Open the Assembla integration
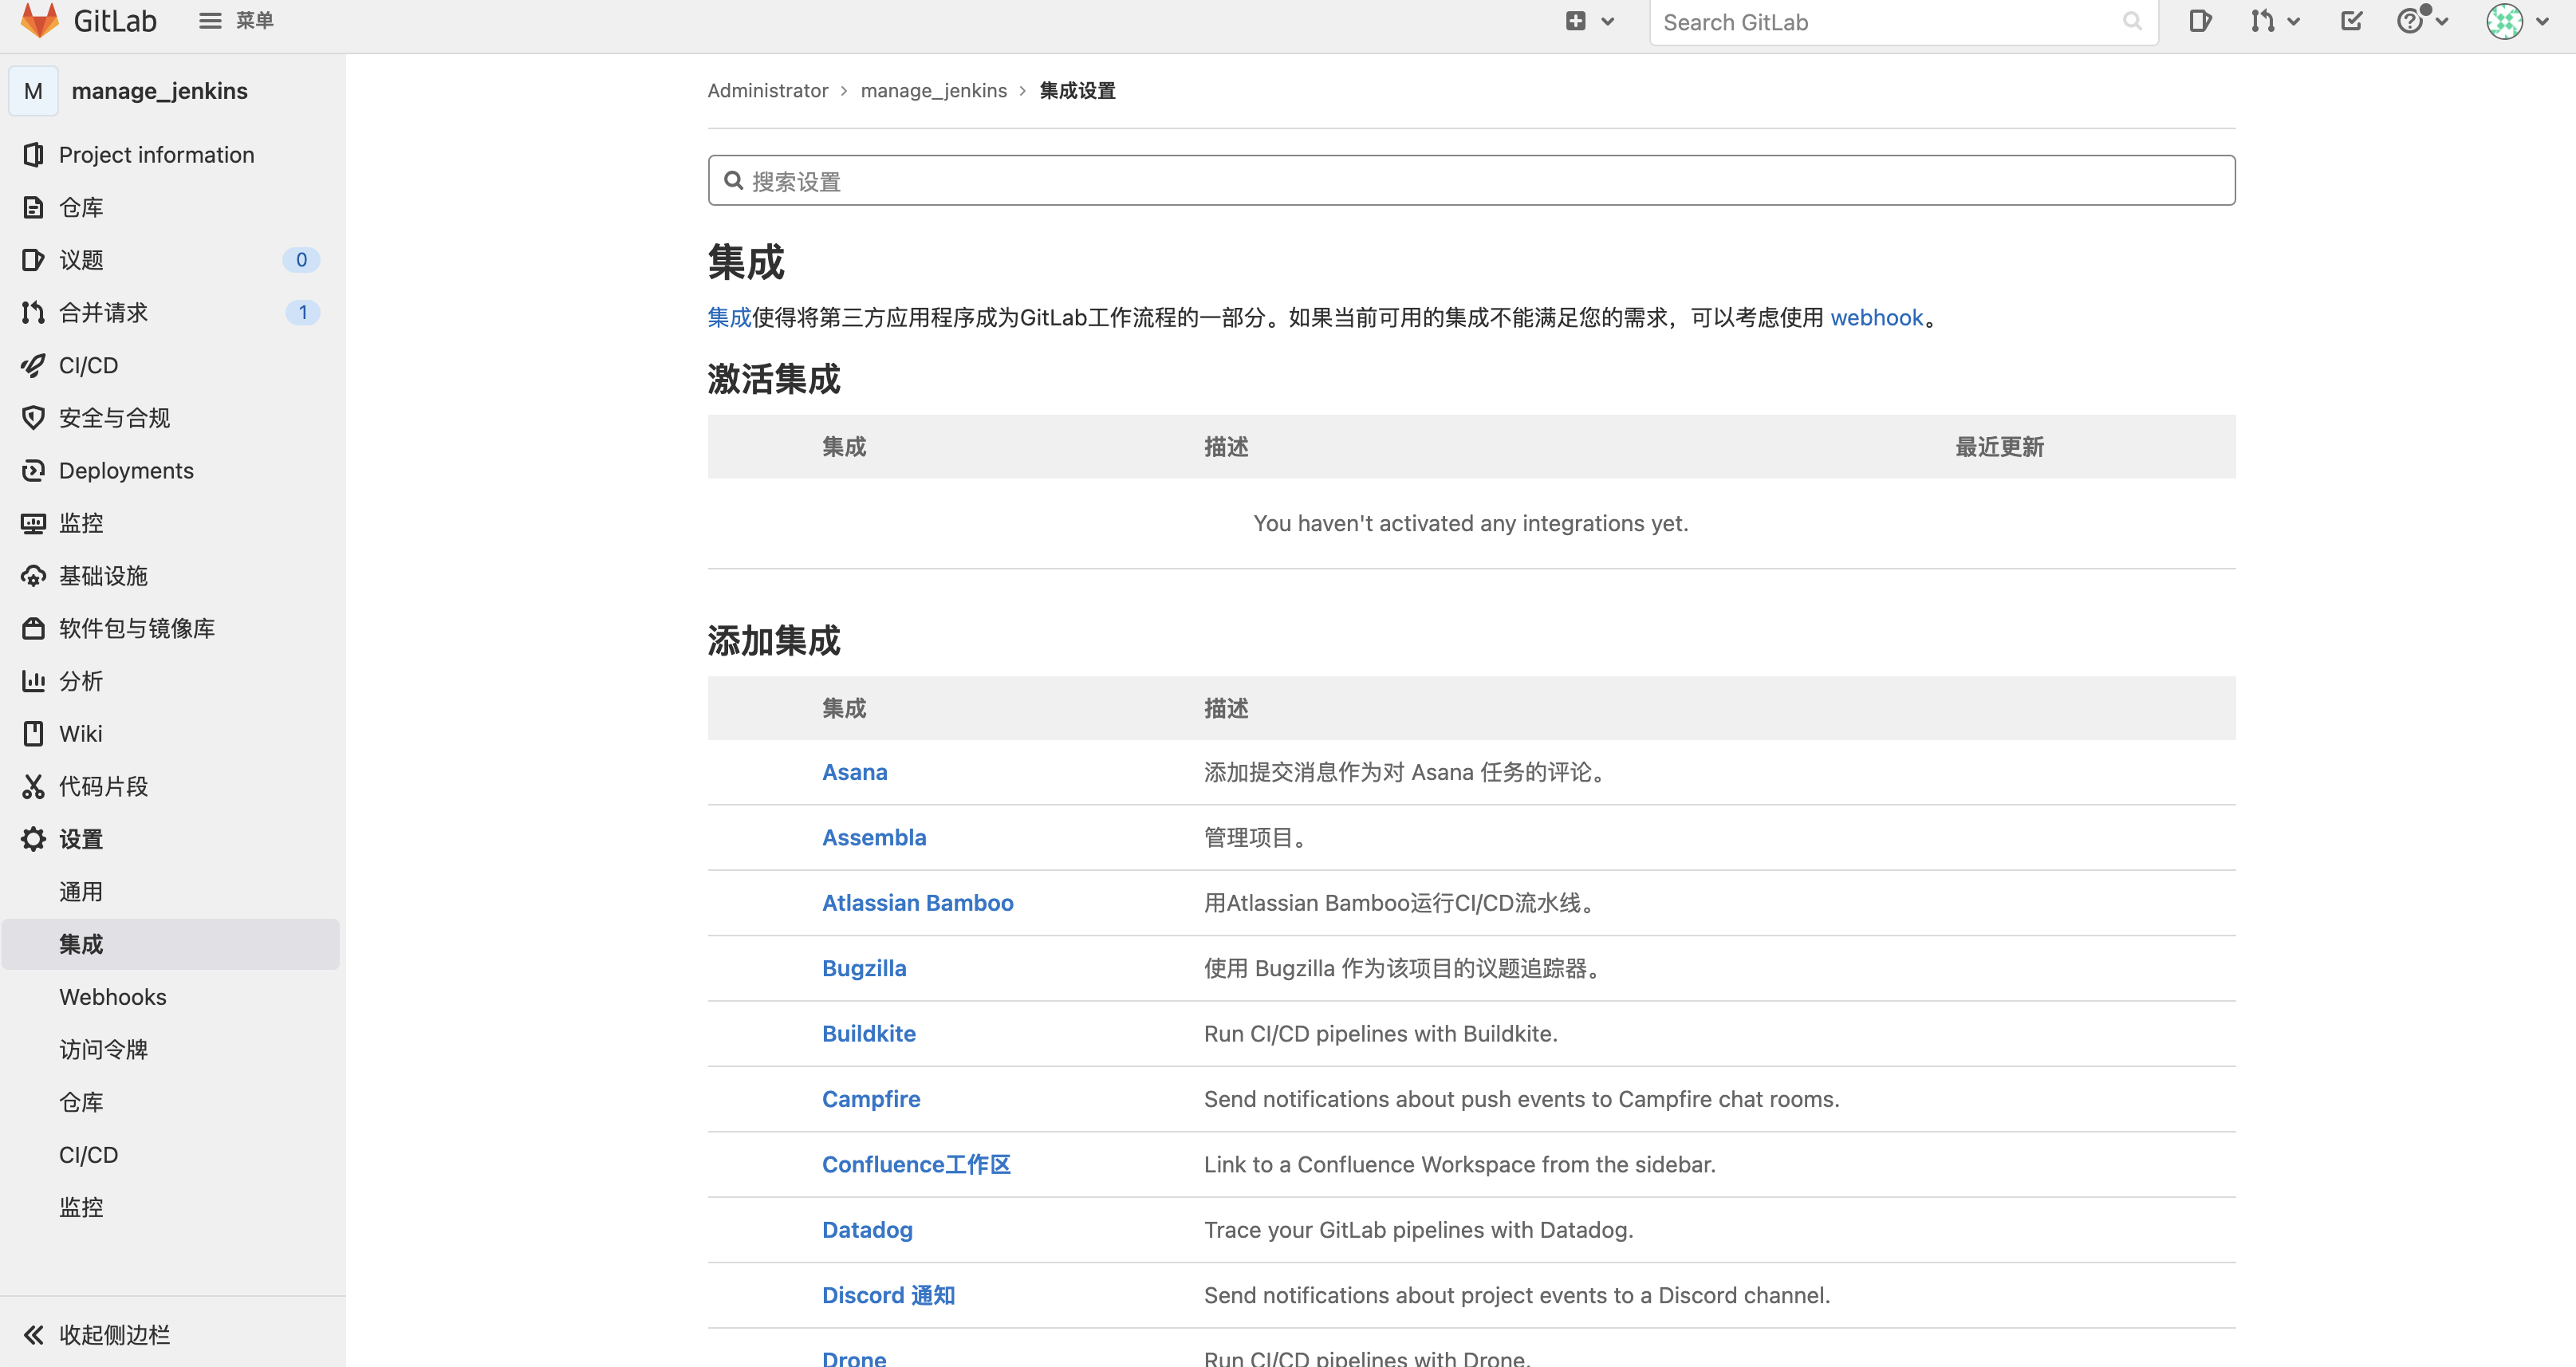 (x=874, y=838)
